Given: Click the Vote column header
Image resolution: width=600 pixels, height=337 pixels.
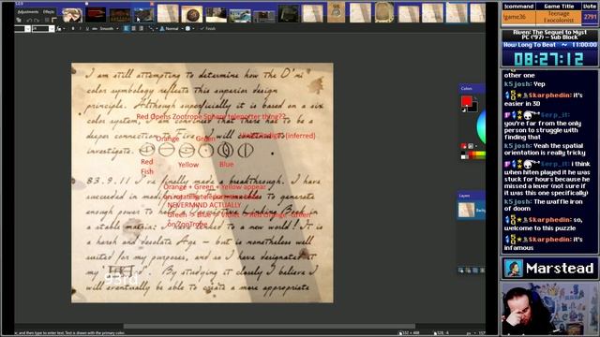Looking at the screenshot, I should point(590,7).
